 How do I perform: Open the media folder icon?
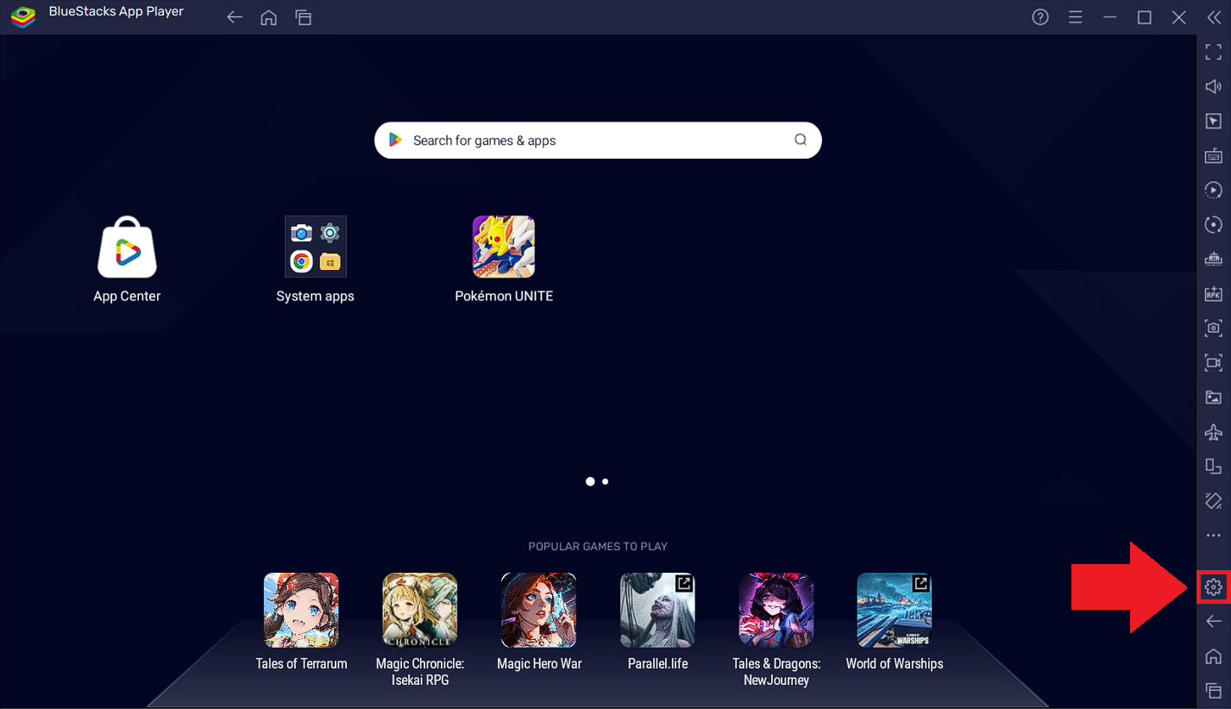(1213, 397)
